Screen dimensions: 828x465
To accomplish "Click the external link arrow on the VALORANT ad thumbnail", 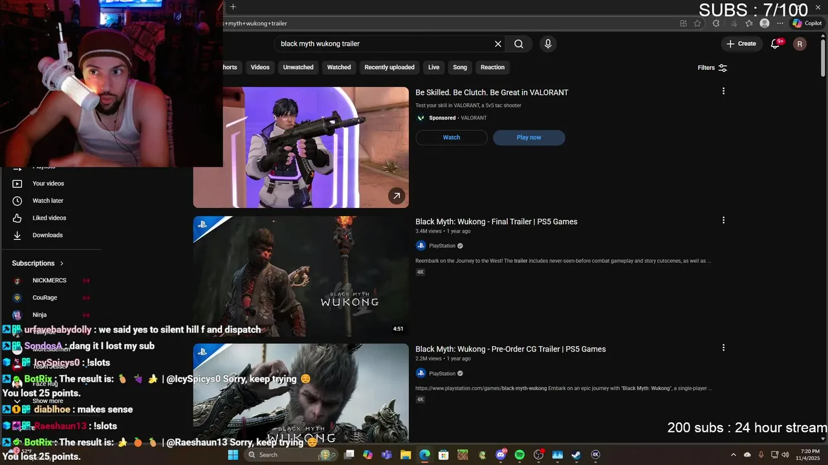I will (397, 195).
